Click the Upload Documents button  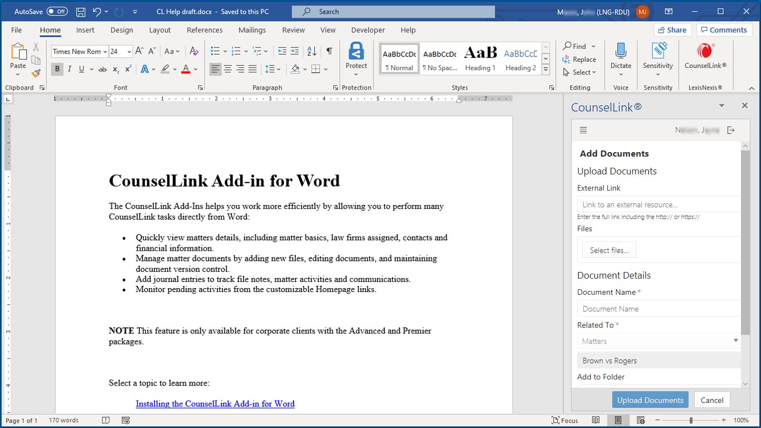tap(650, 400)
